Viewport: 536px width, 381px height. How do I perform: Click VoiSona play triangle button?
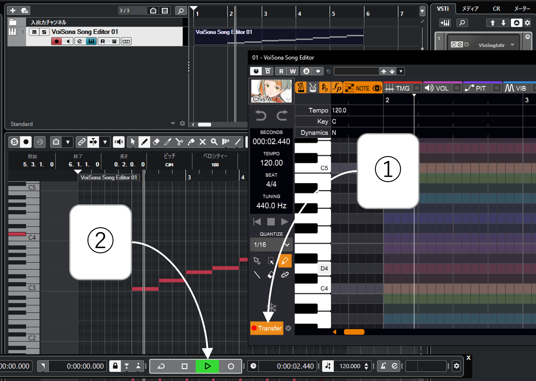click(285, 222)
